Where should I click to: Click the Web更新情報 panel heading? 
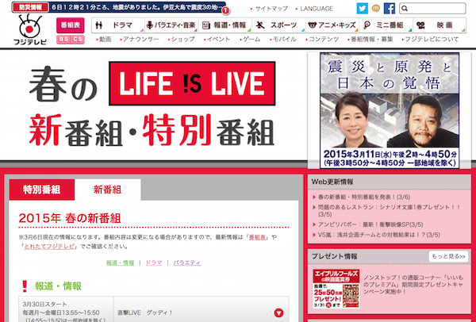(x=332, y=182)
